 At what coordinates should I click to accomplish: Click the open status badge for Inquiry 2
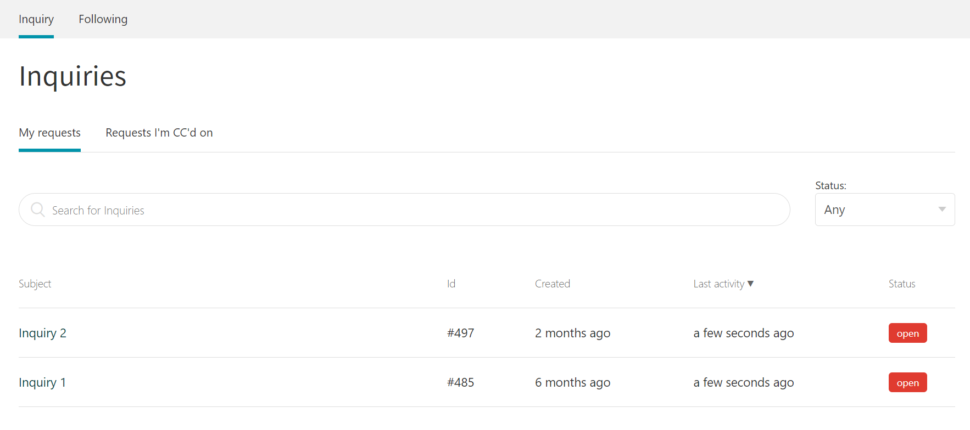[907, 333]
